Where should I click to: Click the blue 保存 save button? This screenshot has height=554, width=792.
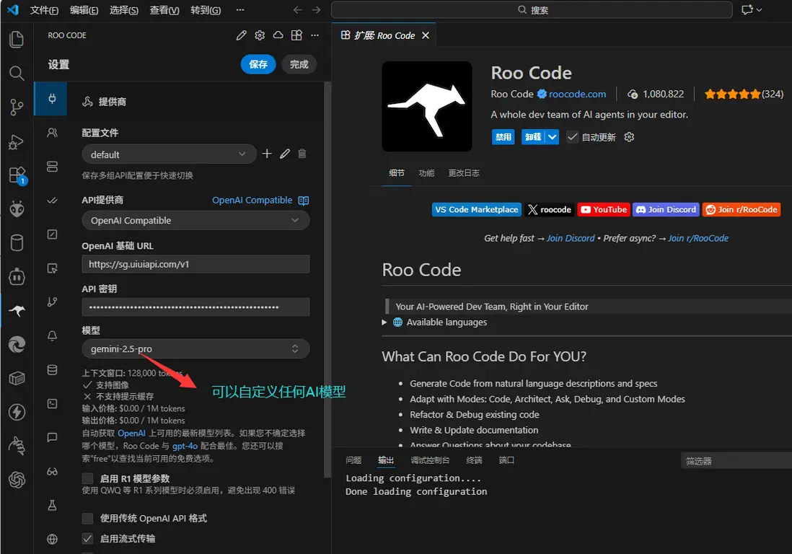(258, 64)
